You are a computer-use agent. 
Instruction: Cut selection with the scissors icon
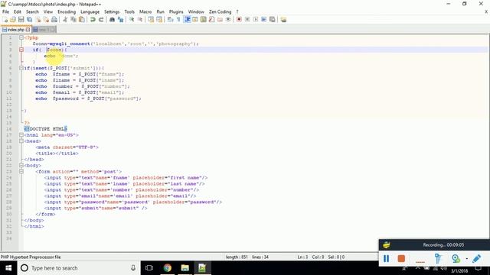click(65, 20)
